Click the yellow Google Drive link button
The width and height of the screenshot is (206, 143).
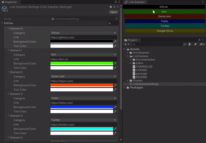coord(165,31)
